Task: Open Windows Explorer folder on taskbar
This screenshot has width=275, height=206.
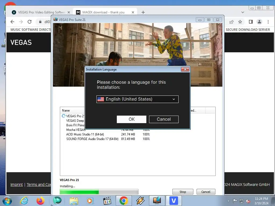Action: coord(74,201)
